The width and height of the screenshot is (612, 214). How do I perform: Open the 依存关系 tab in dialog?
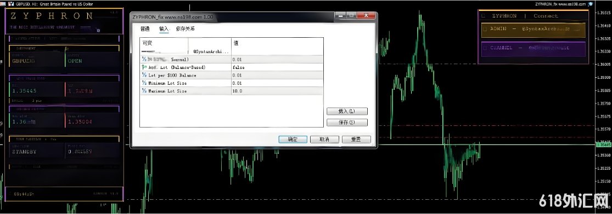point(186,29)
